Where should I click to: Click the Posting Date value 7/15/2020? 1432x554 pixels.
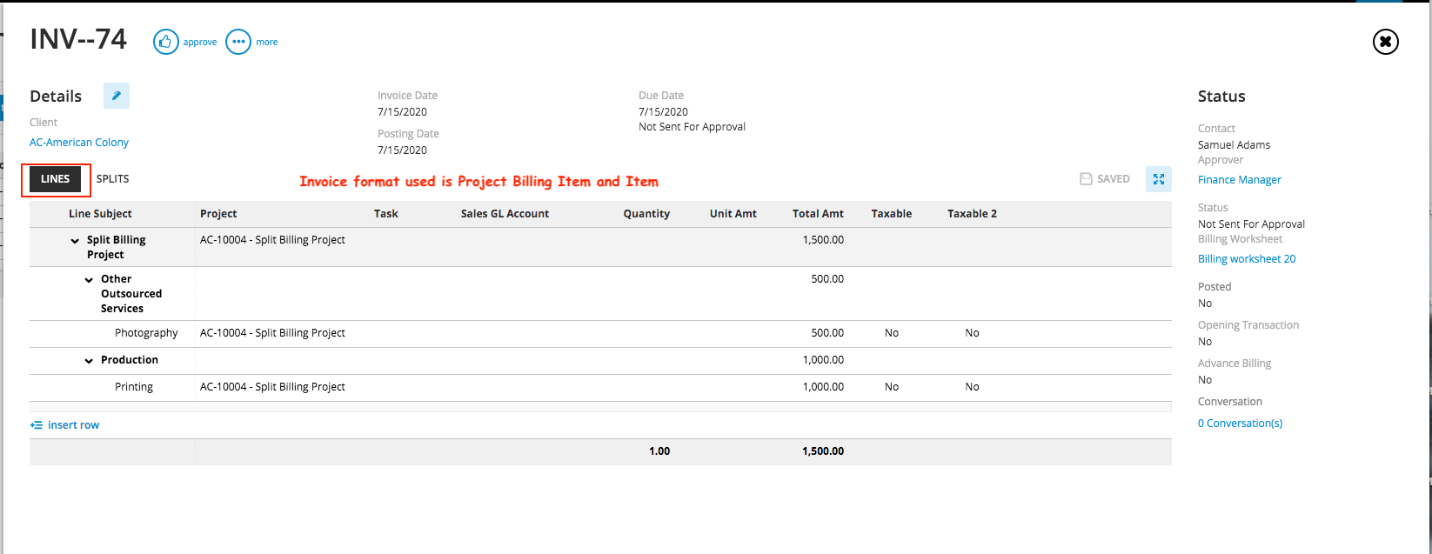(x=402, y=150)
